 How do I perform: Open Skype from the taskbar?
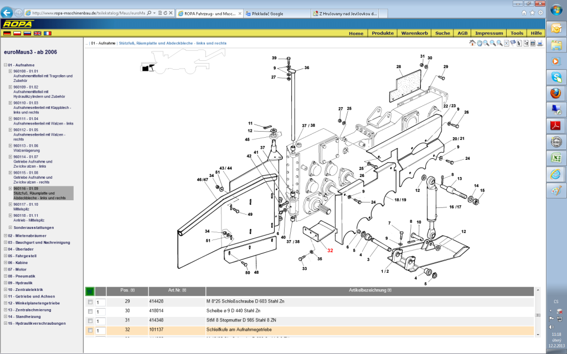[x=556, y=77]
